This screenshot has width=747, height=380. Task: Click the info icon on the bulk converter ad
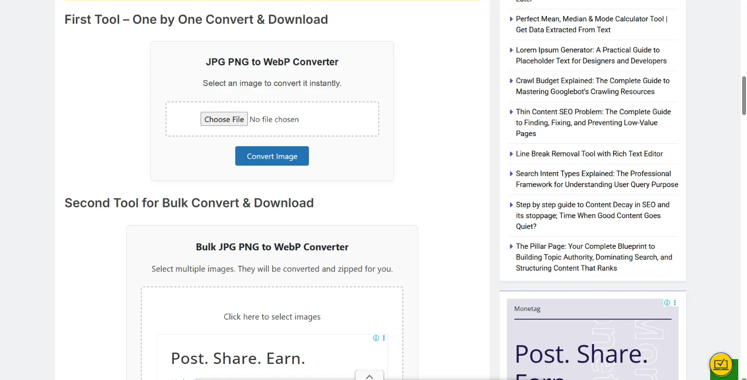376,338
